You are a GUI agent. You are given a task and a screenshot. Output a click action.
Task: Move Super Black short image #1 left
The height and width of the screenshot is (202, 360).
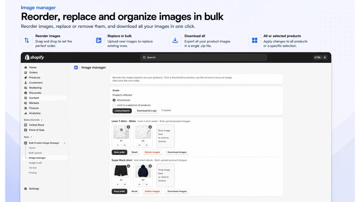coord(118,184)
